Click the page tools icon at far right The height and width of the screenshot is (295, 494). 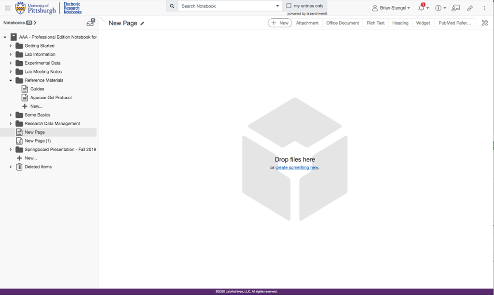click(485, 23)
